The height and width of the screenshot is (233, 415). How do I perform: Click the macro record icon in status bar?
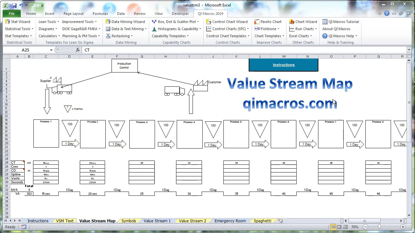[24, 227]
